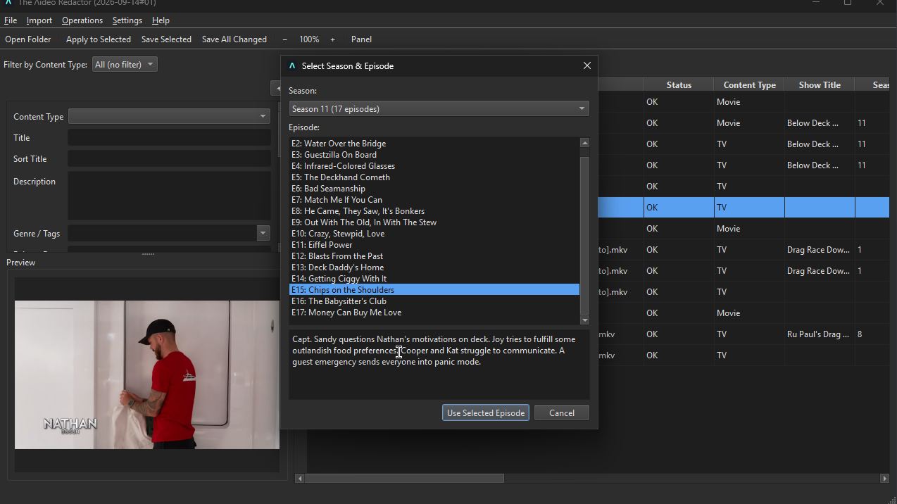This screenshot has width=897, height=504.
Task: Select episode E17: Money Can Buy Me Love
Action: coord(434,313)
